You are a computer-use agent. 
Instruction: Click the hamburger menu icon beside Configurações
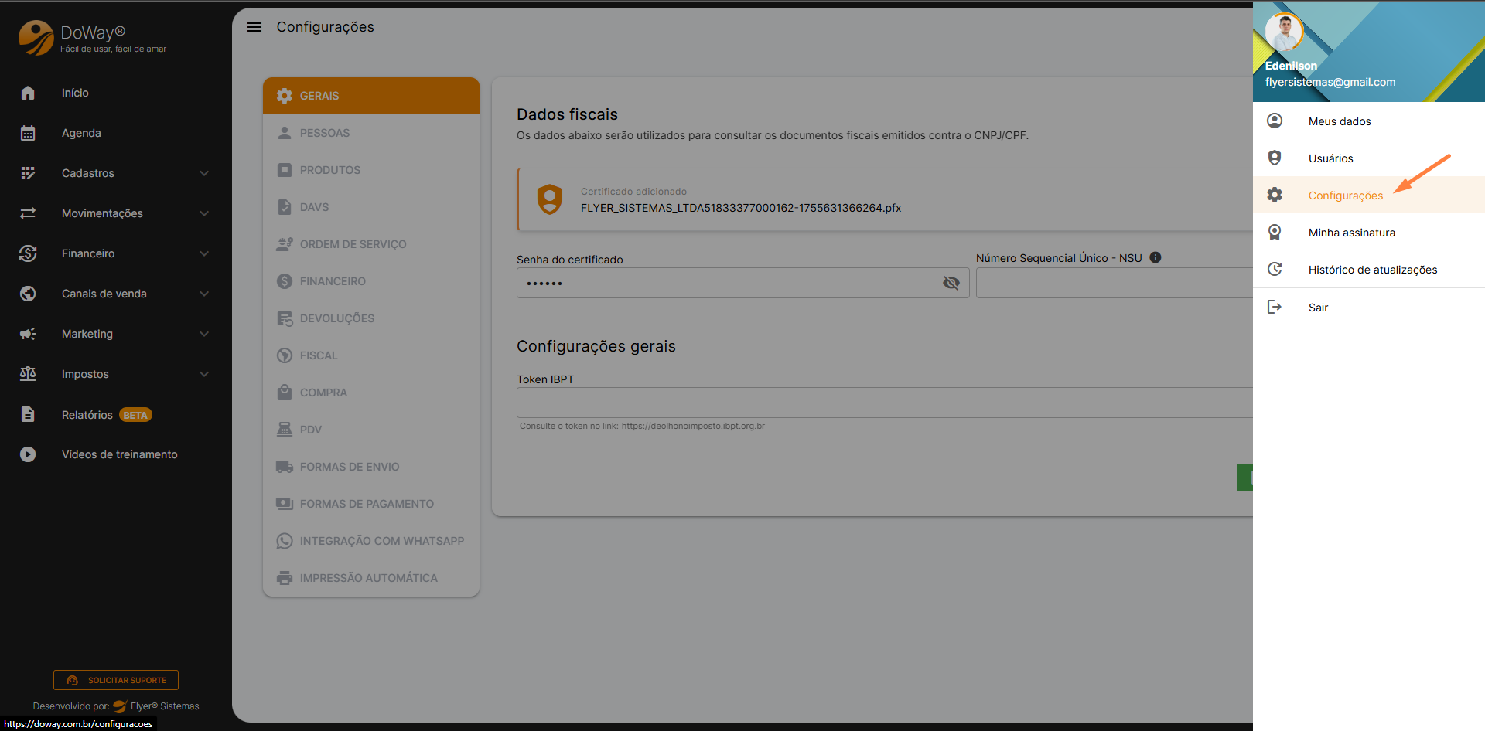[254, 27]
